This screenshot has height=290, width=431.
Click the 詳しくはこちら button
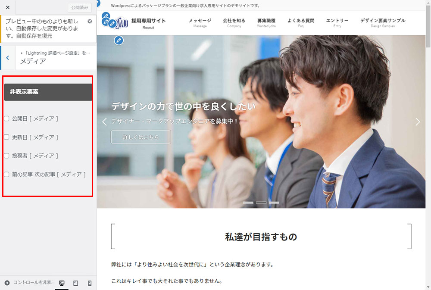(141, 137)
